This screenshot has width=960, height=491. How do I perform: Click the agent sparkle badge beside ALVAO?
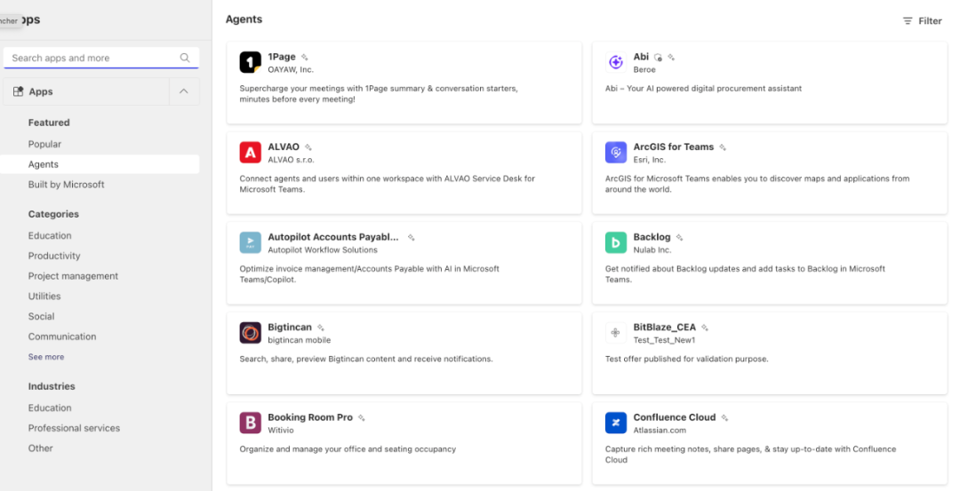[x=308, y=147]
